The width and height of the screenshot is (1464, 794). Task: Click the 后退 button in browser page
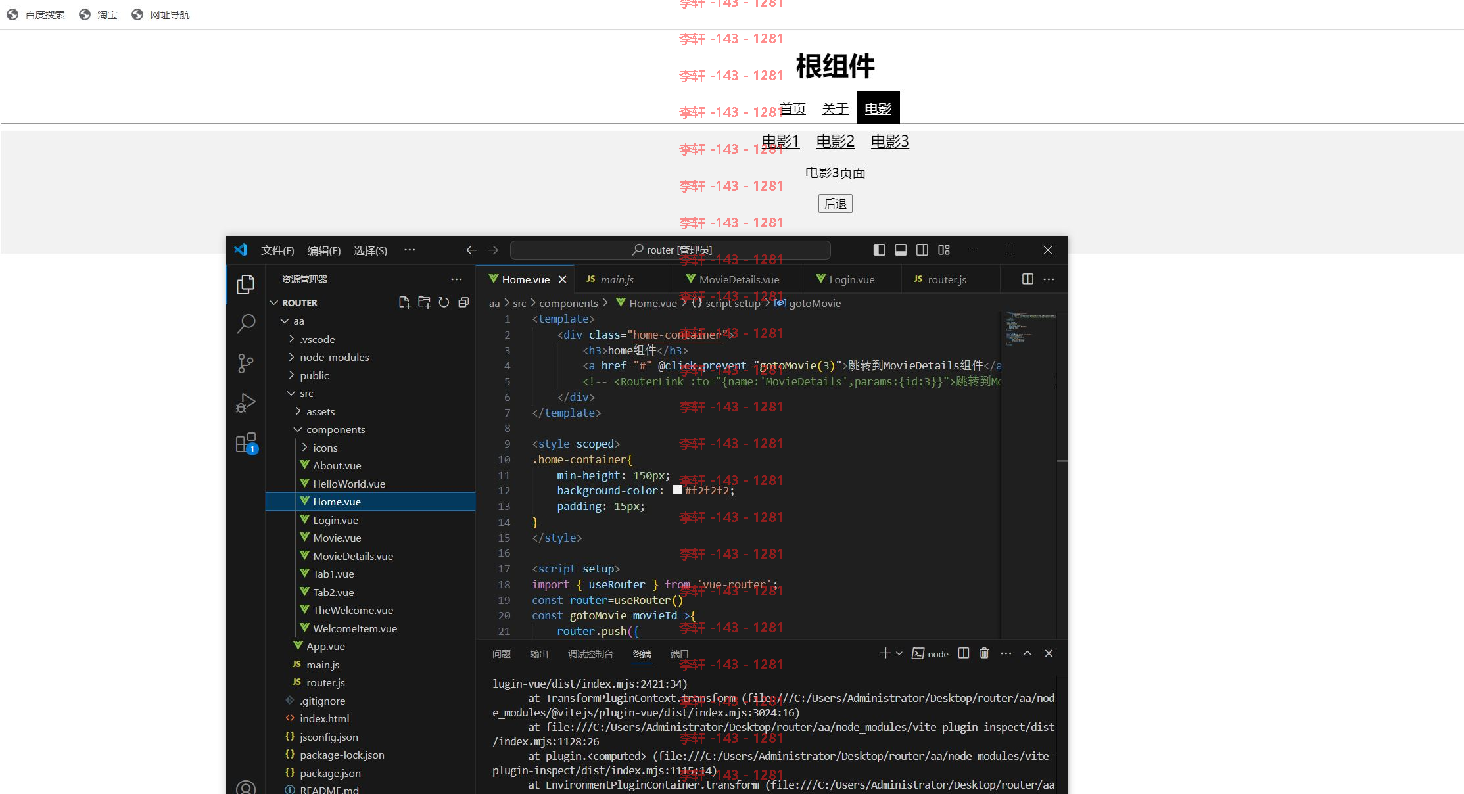[x=836, y=204]
